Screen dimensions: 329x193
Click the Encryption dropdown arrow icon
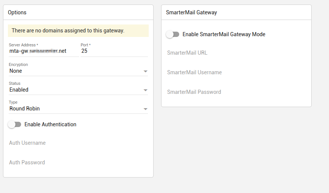(145, 71)
